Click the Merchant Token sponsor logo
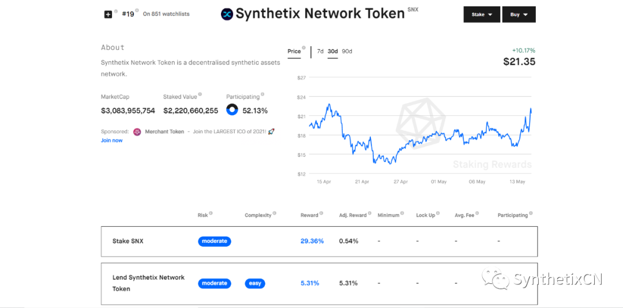The image size is (623, 308). pyautogui.click(x=137, y=132)
